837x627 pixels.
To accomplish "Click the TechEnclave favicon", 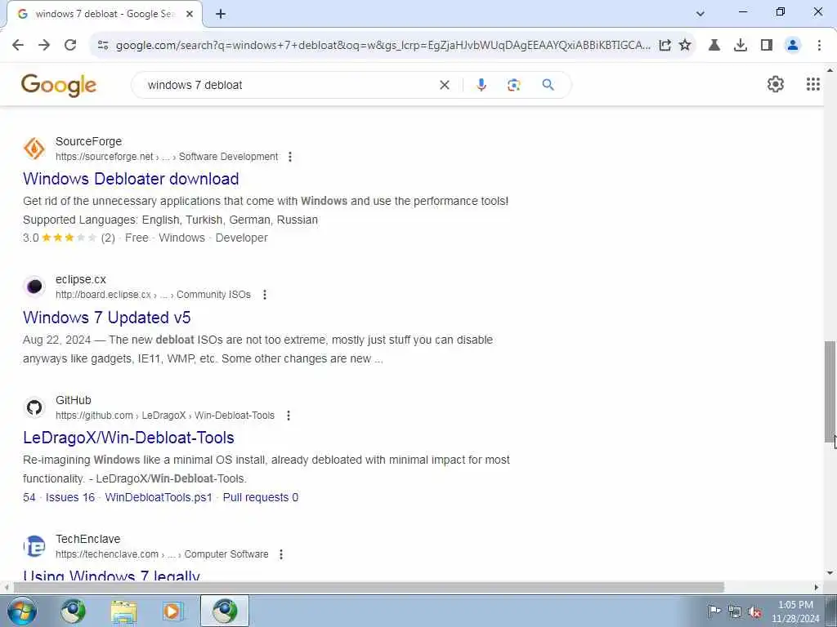I will point(34,546).
